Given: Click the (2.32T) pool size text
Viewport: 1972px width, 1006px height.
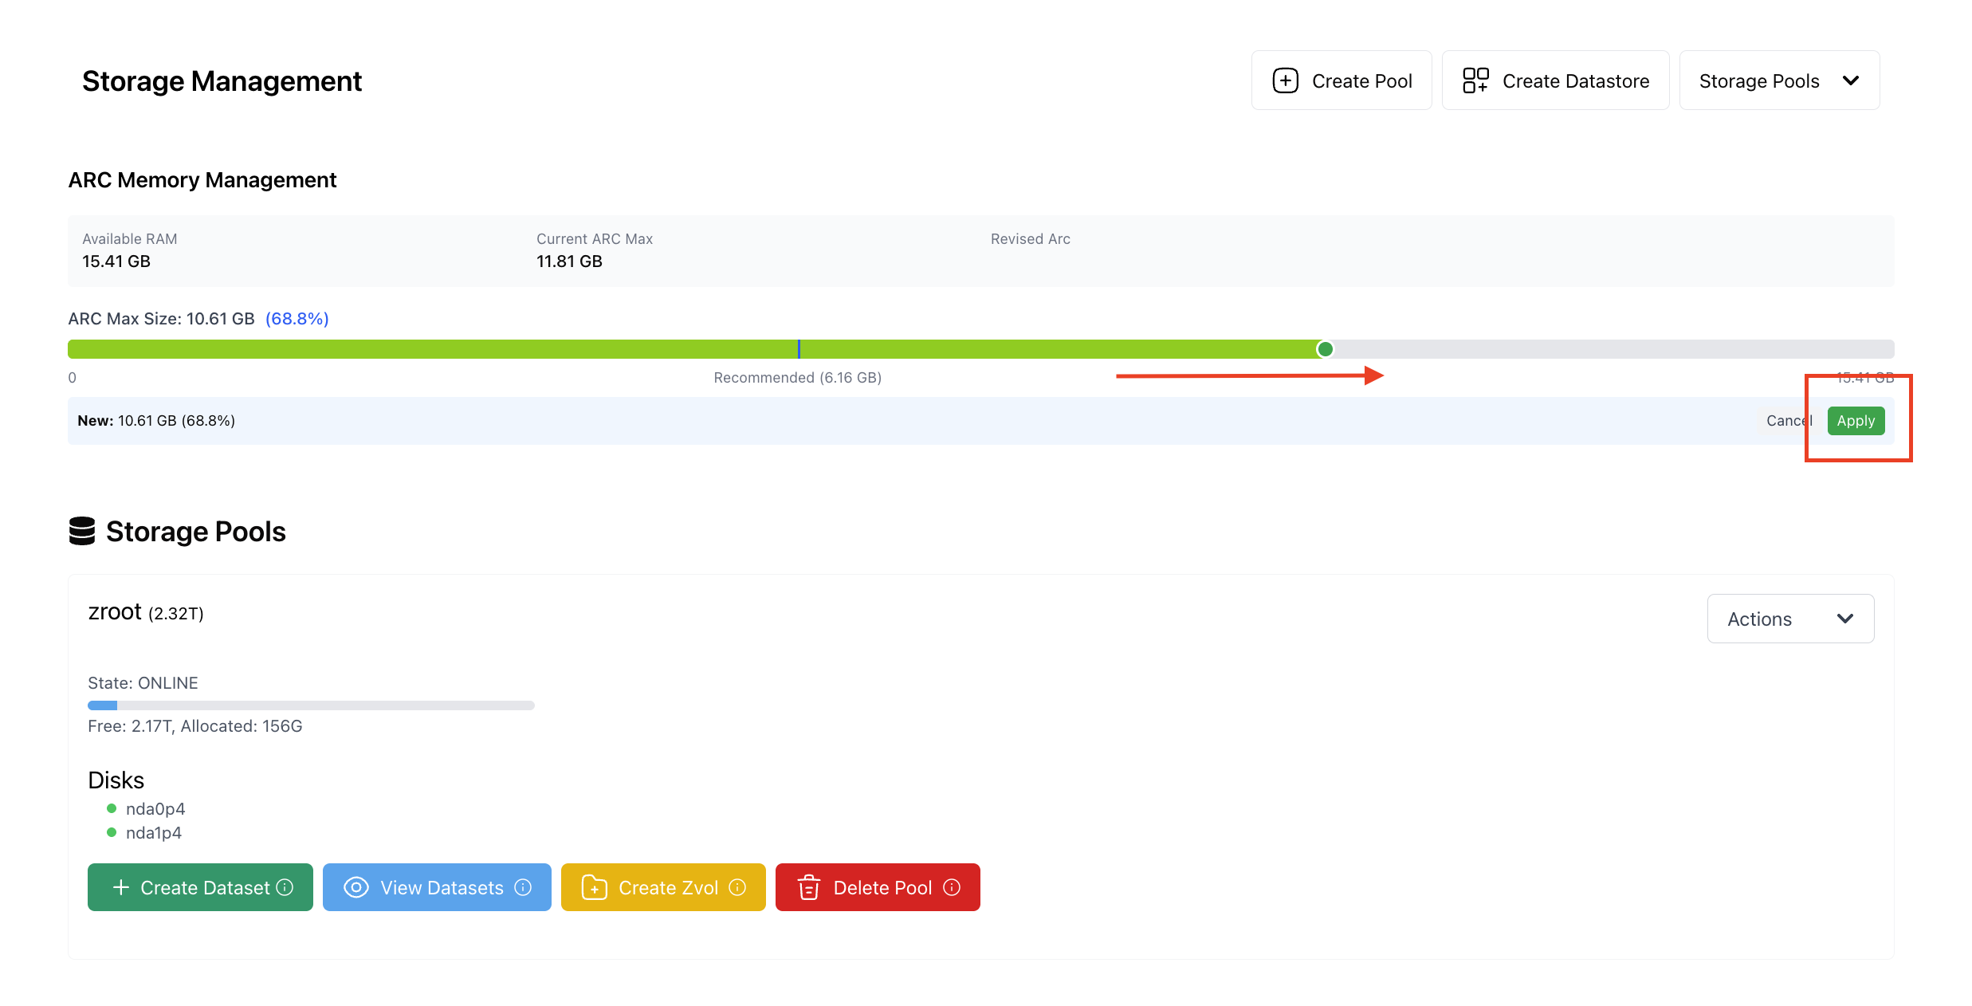Looking at the screenshot, I should [x=176, y=614].
